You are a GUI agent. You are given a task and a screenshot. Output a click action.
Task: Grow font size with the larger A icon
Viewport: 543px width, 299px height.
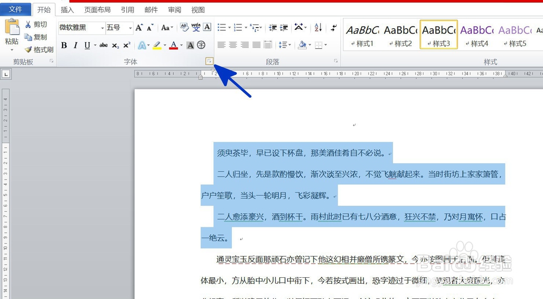(x=139, y=28)
